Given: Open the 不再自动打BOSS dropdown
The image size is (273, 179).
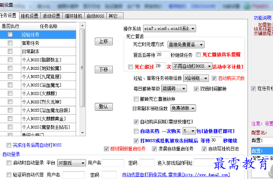Looking at the screenshot, I should click(192, 66).
